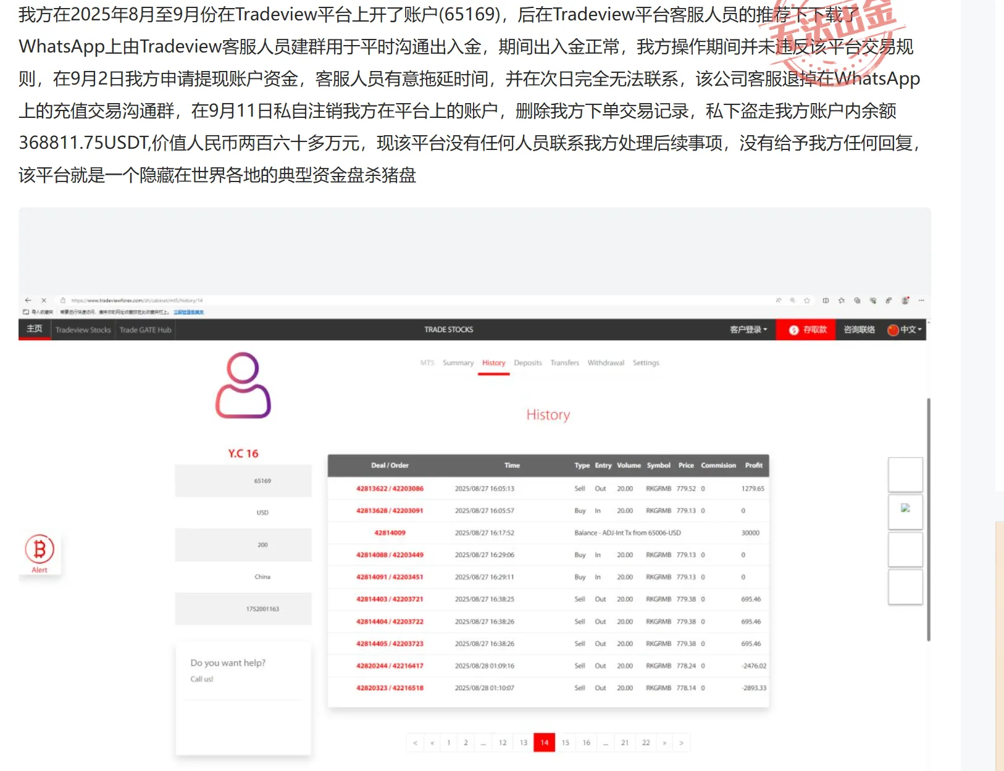Click the profit value -2476.02

(754, 666)
